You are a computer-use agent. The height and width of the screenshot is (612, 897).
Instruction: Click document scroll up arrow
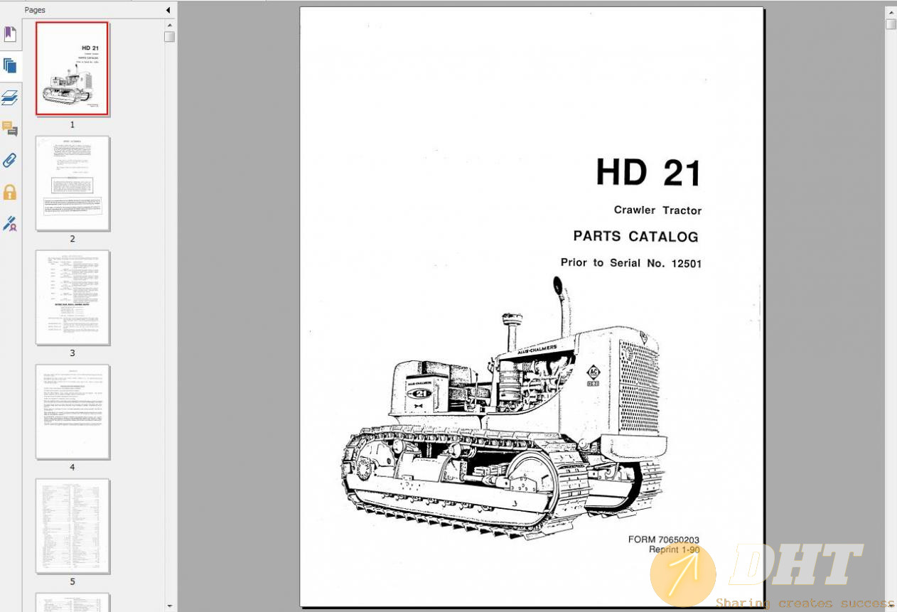click(x=891, y=12)
